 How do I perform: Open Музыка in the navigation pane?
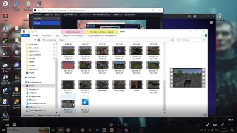point(32,100)
